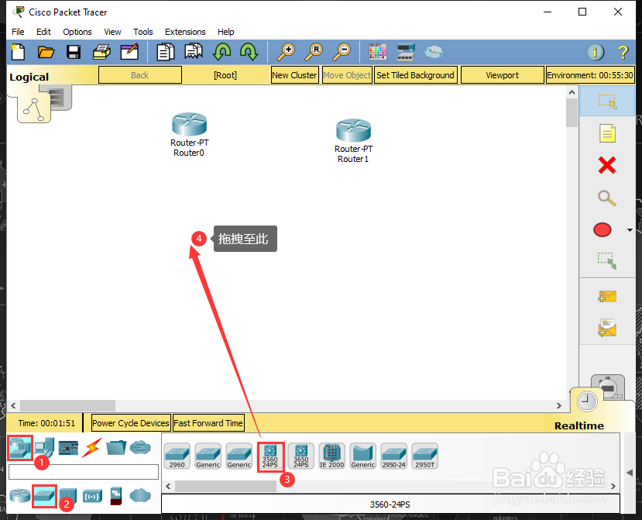Add a Simple PDU envelope

click(x=607, y=296)
